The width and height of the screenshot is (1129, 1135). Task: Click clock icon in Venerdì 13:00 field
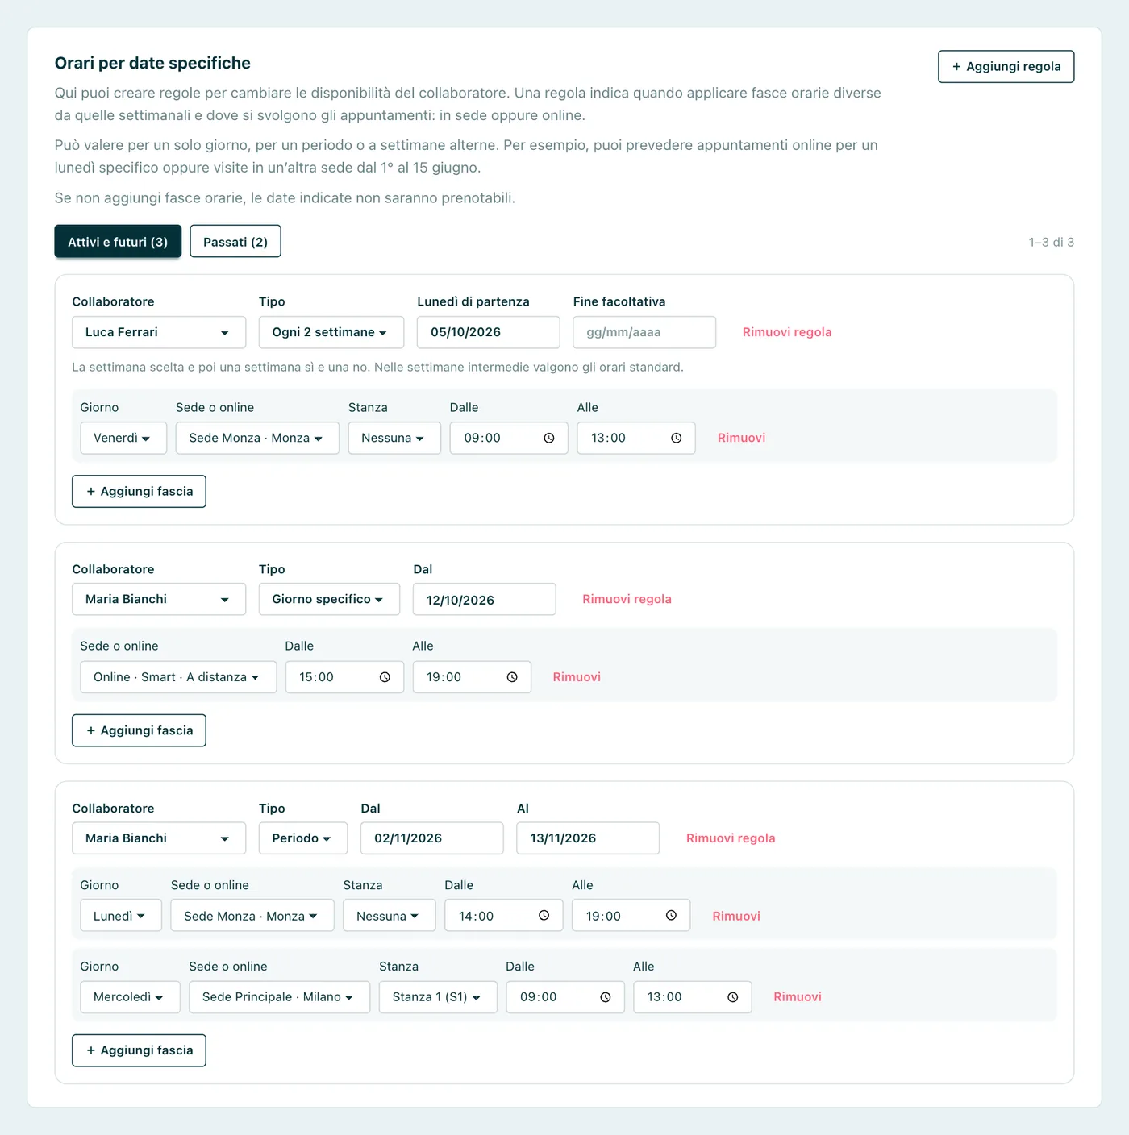click(677, 438)
